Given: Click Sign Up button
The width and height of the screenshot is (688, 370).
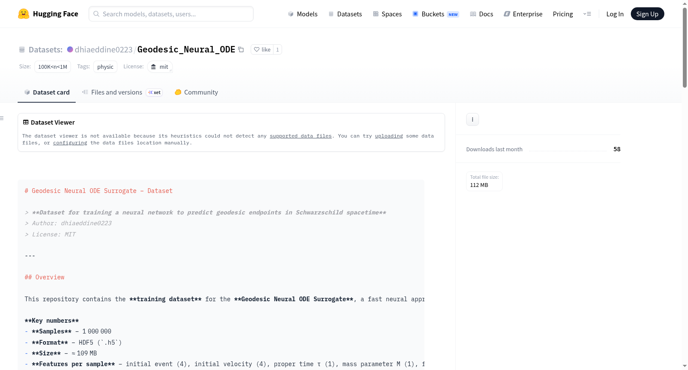Looking at the screenshot, I should coord(647,14).
